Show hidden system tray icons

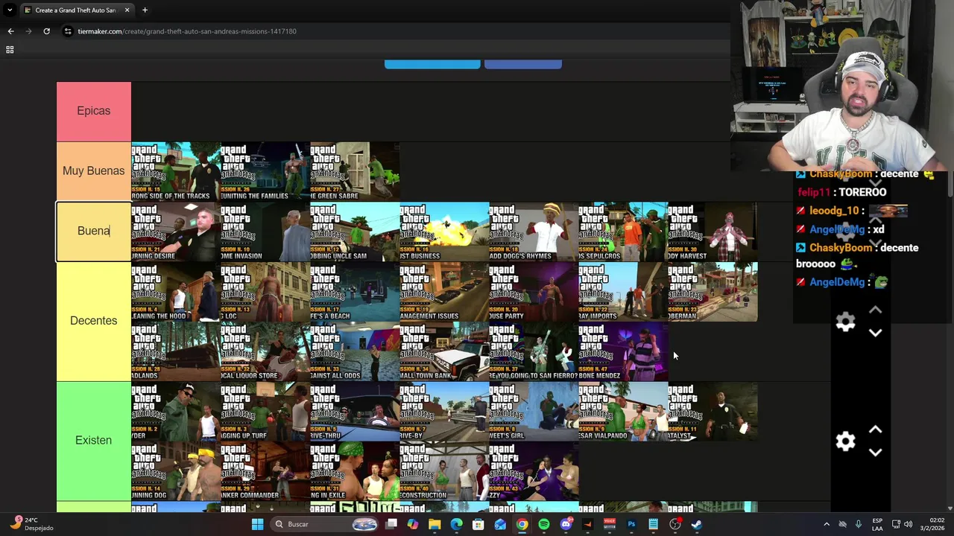pyautogui.click(x=826, y=524)
